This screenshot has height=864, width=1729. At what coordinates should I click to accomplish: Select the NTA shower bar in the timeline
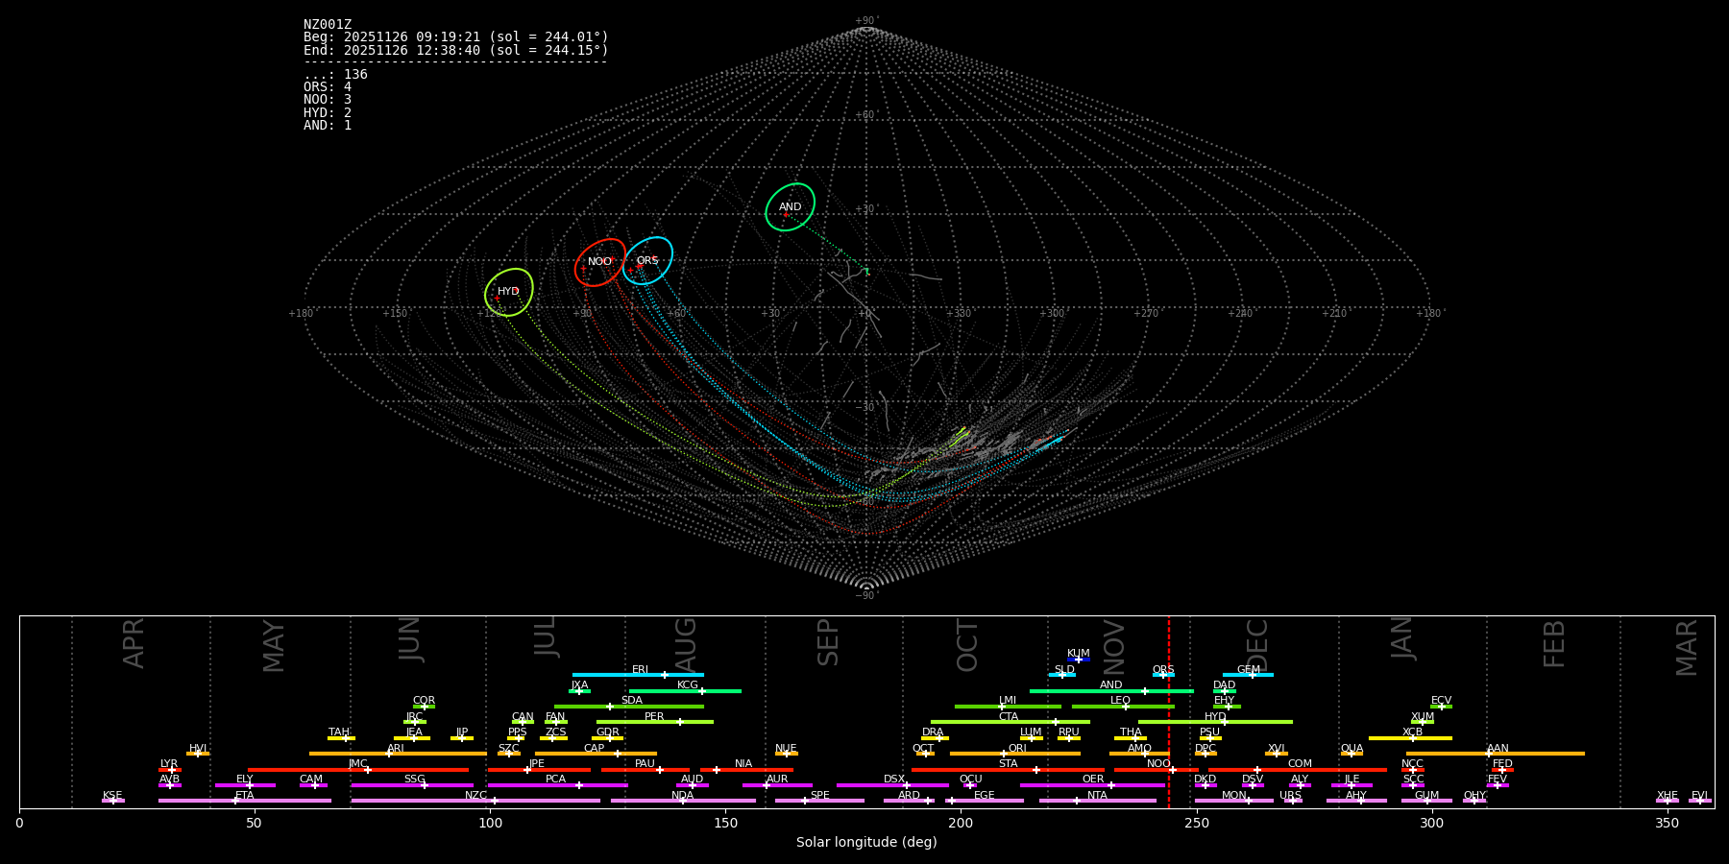coord(1097,801)
